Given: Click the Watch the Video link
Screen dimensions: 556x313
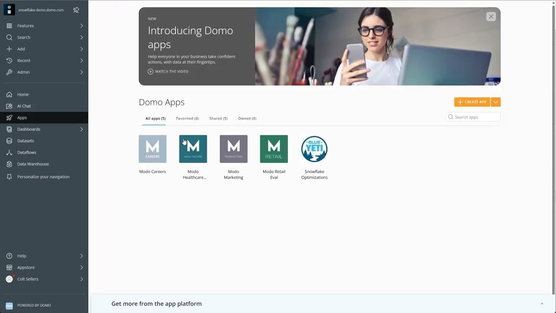Looking at the screenshot, I should click(x=172, y=71).
